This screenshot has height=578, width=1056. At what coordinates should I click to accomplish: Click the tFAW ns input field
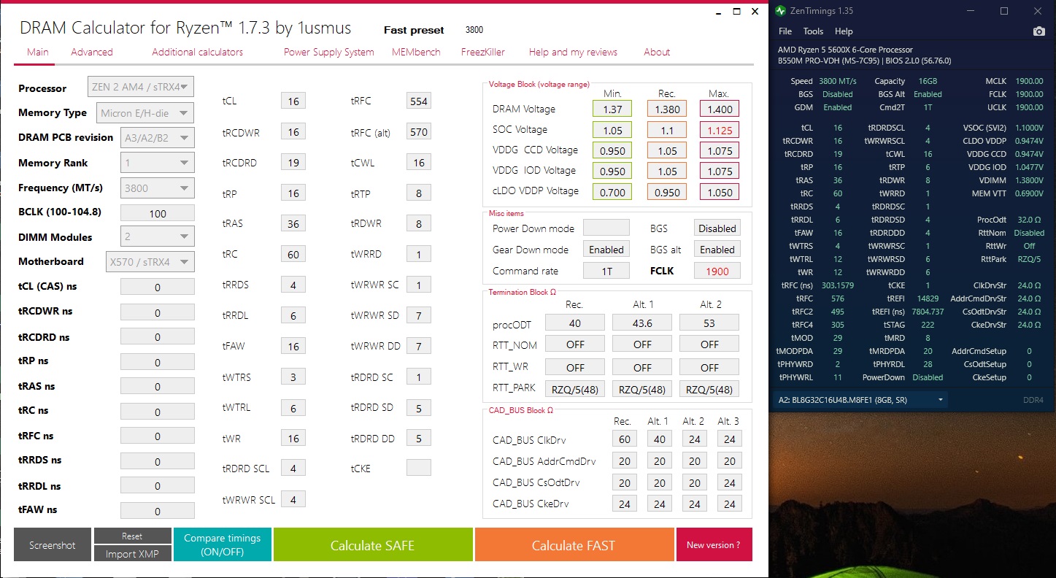[x=157, y=511]
